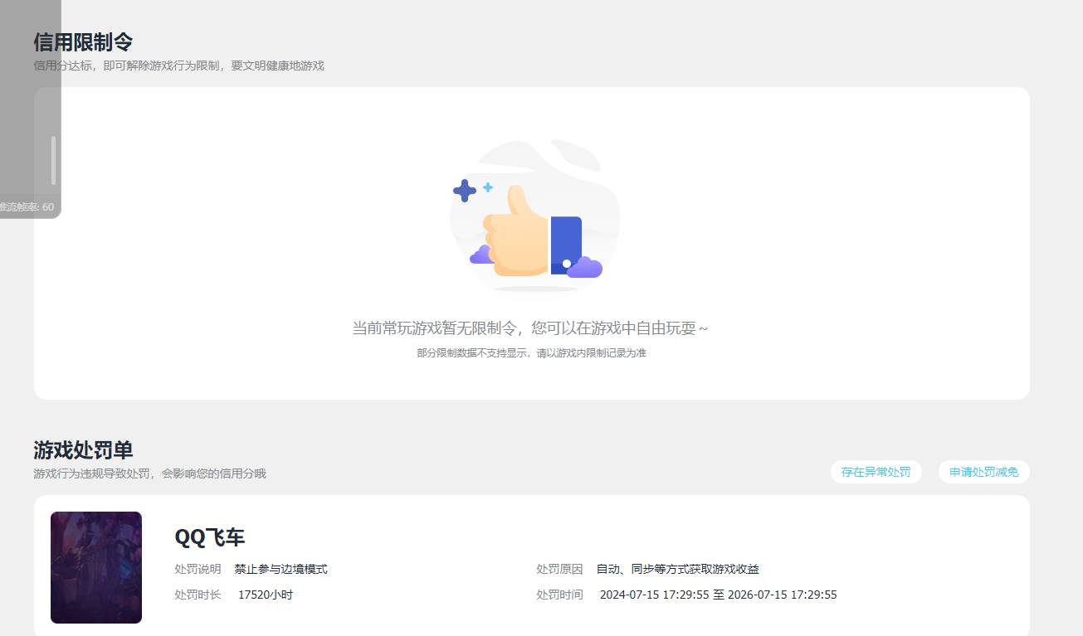The height and width of the screenshot is (636, 1083).
Task: Open the 存在异常处罚 button
Action: 876,471
